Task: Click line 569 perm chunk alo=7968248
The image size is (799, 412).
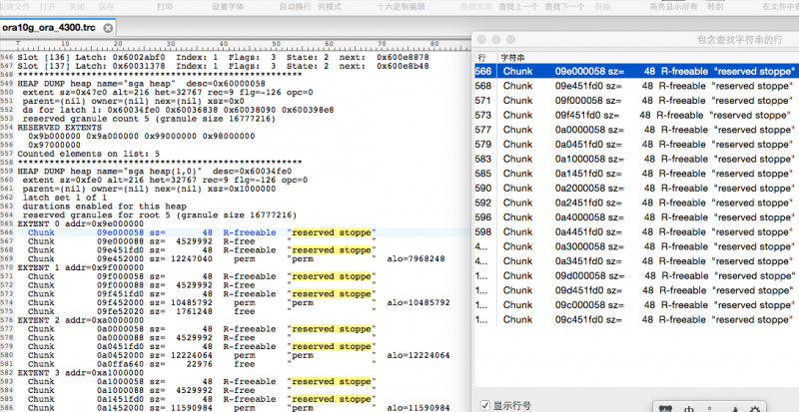Action: (x=237, y=258)
